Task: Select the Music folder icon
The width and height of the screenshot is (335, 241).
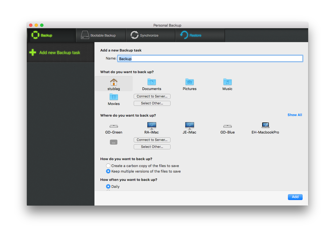Action: pyautogui.click(x=228, y=82)
